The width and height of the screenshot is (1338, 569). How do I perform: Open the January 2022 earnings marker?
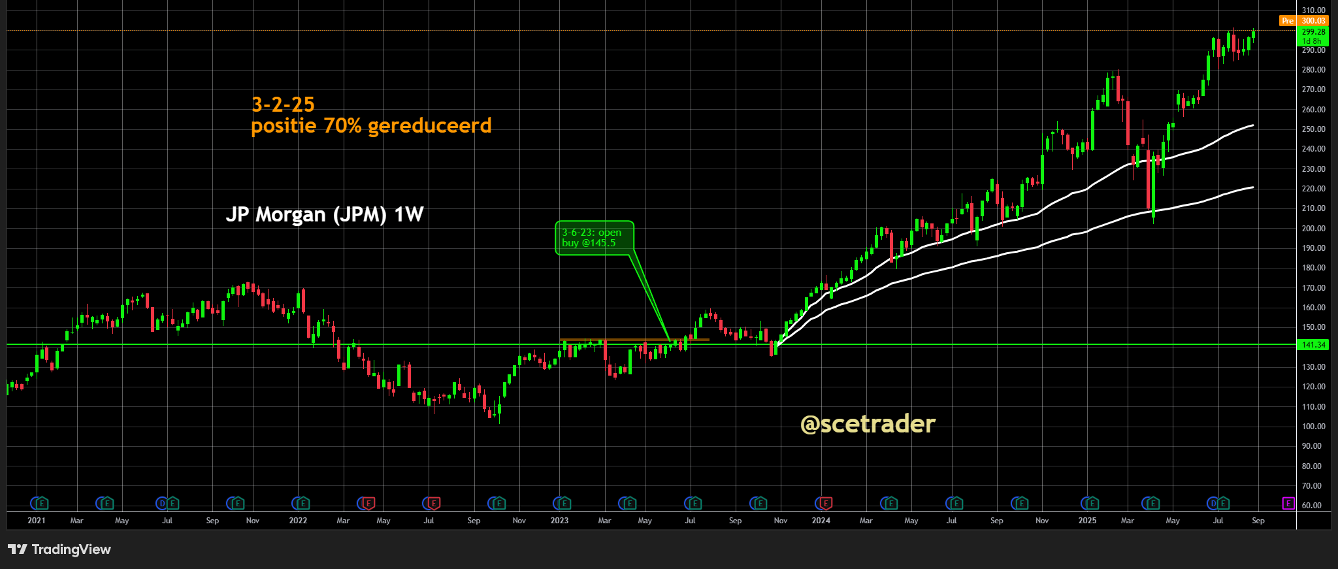303,503
